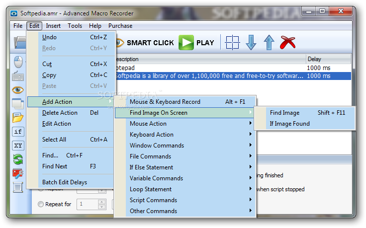Click the XY variable sidebar icon
Screen dimensions: 366x228
[x=18, y=146]
